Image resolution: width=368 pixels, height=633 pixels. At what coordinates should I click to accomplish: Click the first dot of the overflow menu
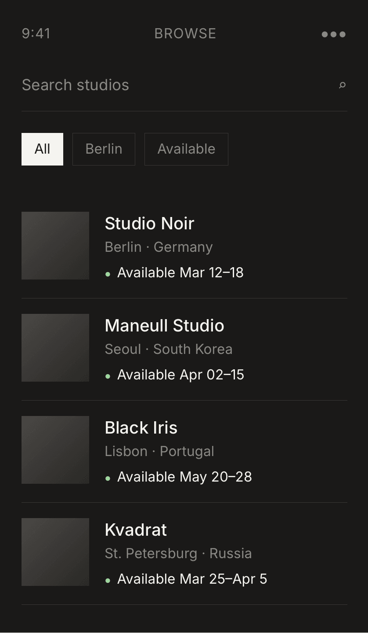click(x=324, y=34)
